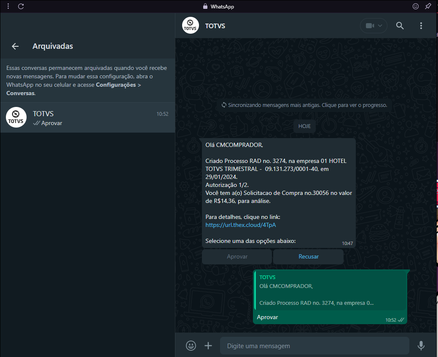Image resolution: width=438 pixels, height=357 pixels.
Task: Open the attachment plus menu
Action: click(x=208, y=346)
